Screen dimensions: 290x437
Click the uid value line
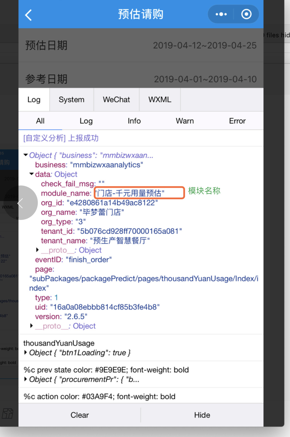pyautogui.click(x=97, y=307)
